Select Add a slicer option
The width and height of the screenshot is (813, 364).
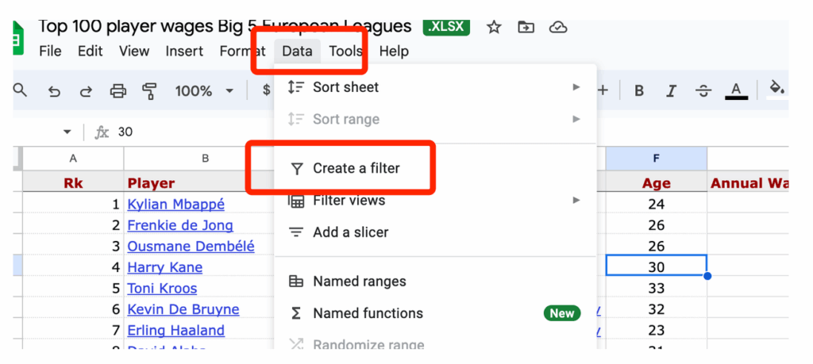(x=350, y=233)
